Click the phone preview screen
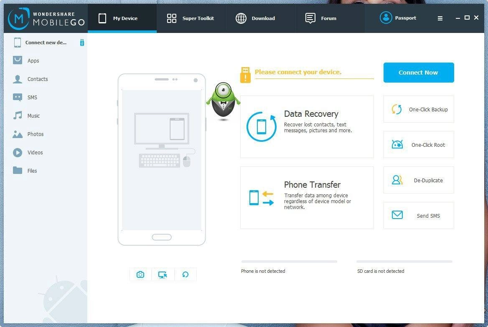The width and height of the screenshot is (488, 327). [162, 160]
